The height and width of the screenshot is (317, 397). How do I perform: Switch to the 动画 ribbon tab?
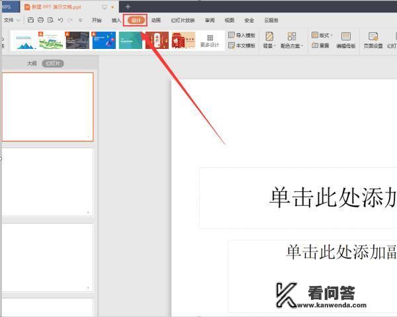[x=156, y=21]
